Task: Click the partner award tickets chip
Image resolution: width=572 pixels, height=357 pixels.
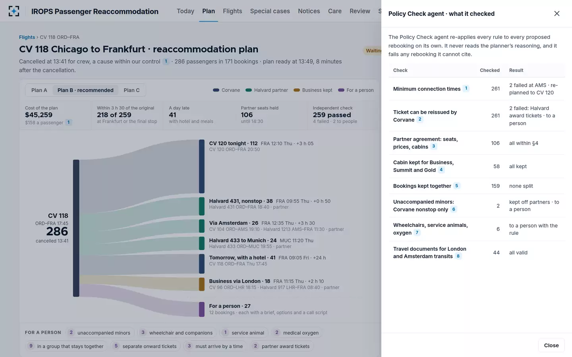Action: 282,346
